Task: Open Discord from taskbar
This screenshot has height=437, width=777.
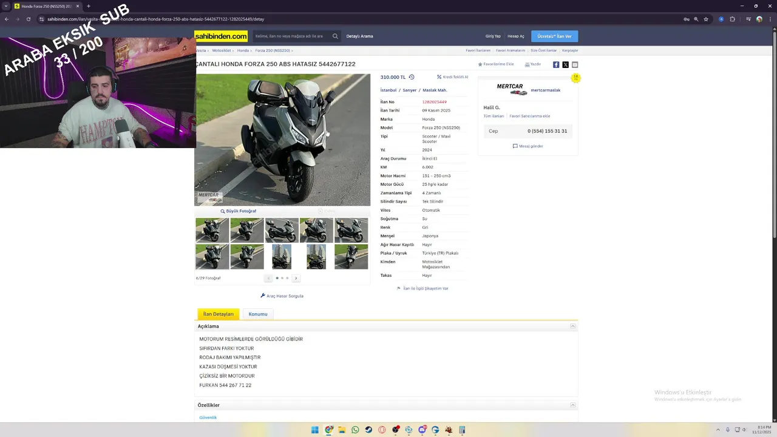Action: coord(422,430)
